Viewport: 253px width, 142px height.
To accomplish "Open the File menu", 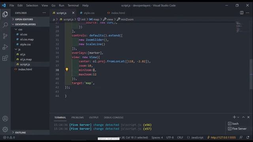I will [x=11, y=5].
